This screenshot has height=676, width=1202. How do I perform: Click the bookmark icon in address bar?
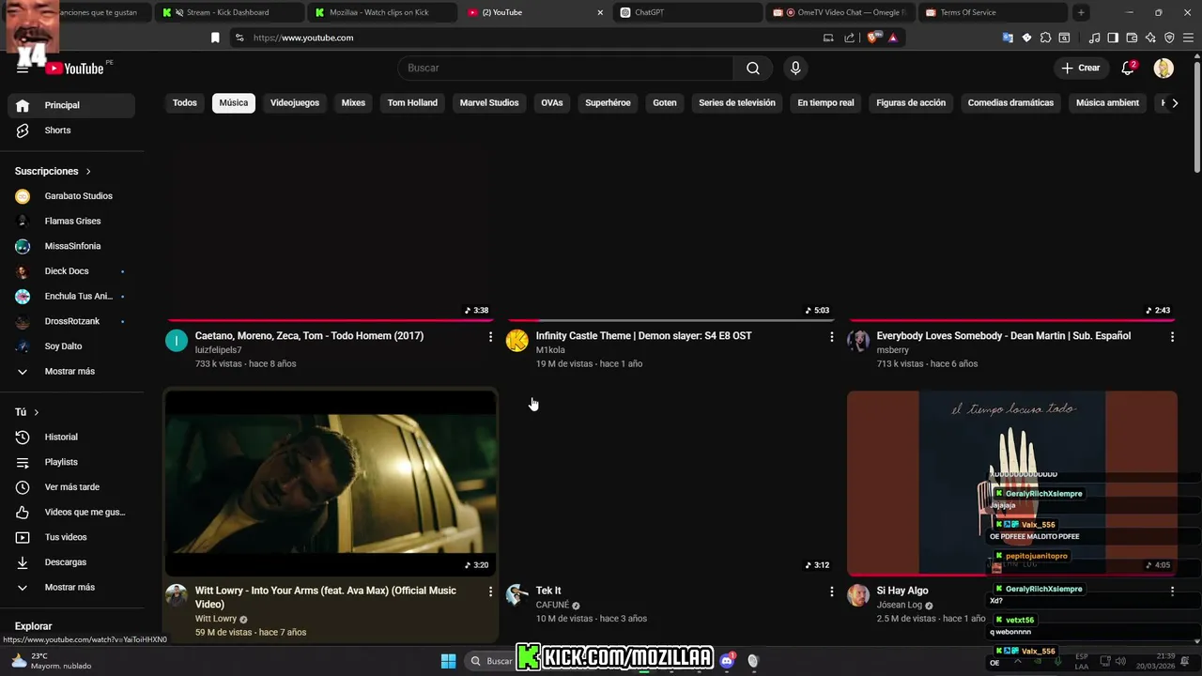pyautogui.click(x=215, y=38)
